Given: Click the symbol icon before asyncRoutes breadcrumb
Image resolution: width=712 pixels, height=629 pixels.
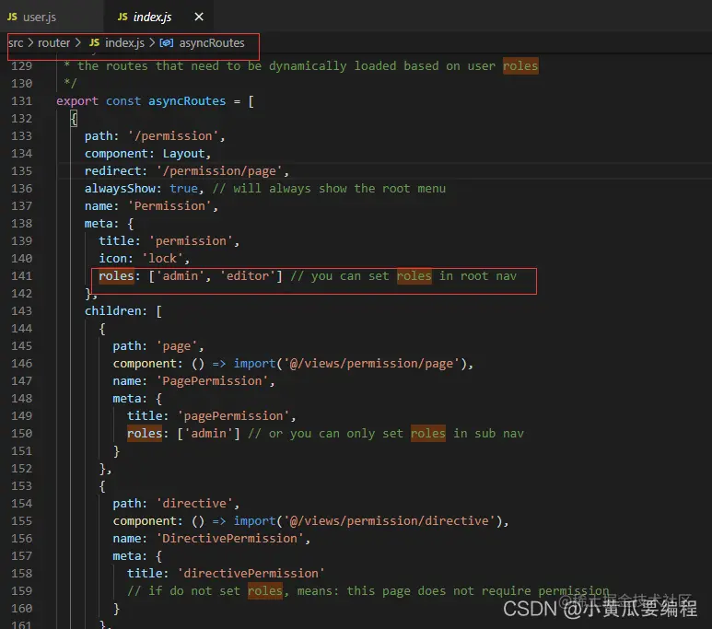Looking at the screenshot, I should point(166,42).
